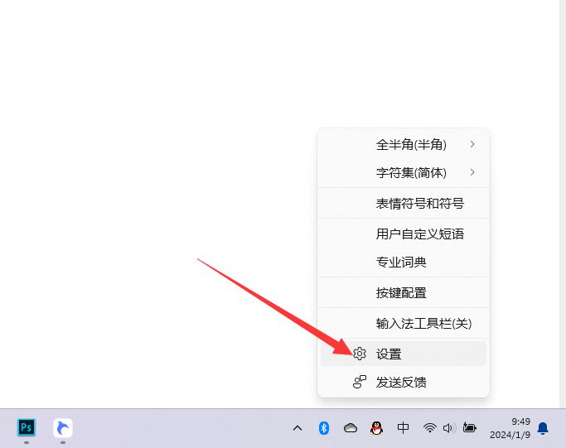Select 专业词典 menu entry
This screenshot has height=448, width=566.
point(404,263)
